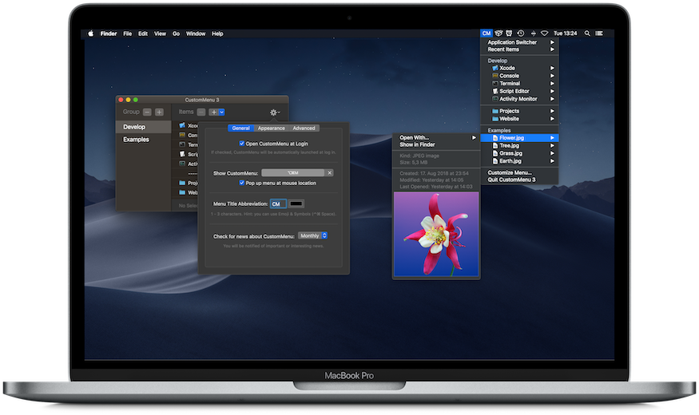This screenshot has height=415, width=699.
Task: Click the Wi-Fi status icon
Action: point(544,34)
